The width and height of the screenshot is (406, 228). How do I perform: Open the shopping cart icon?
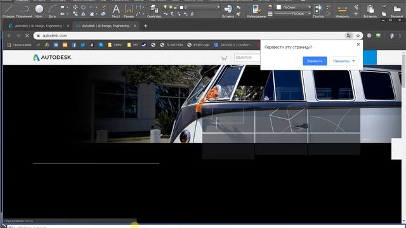(224, 58)
